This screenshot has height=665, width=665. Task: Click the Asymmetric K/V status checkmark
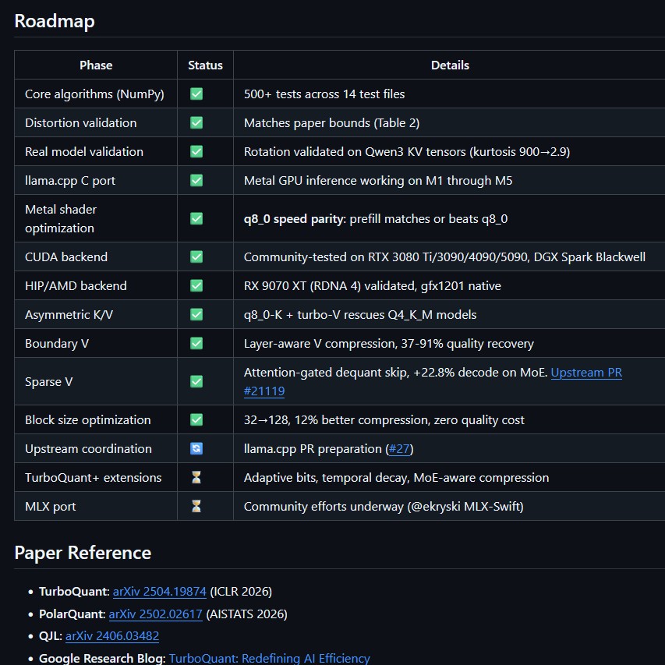[196, 314]
